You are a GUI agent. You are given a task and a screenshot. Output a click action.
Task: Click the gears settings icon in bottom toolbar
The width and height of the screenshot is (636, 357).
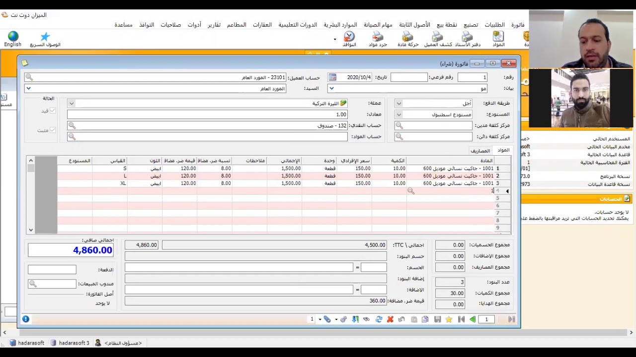coord(343,319)
